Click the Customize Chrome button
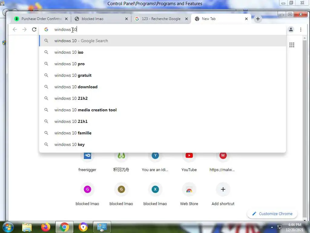This screenshot has height=233, width=310. click(x=272, y=214)
